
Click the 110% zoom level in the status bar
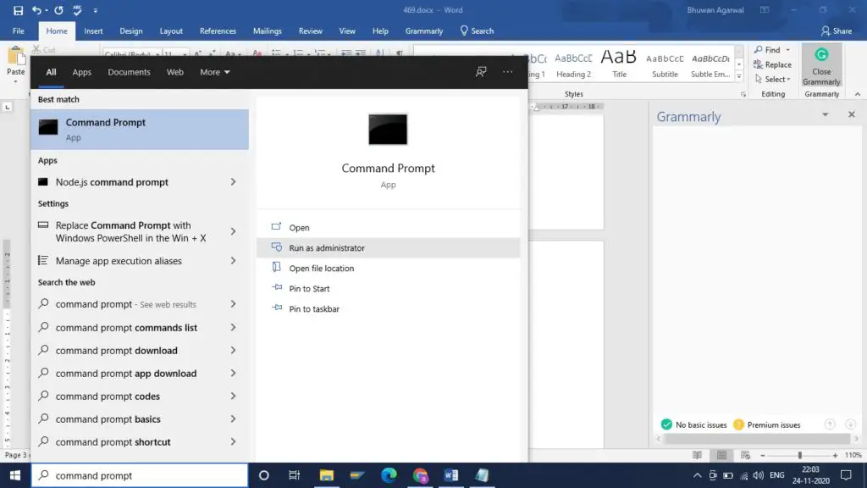tap(853, 455)
